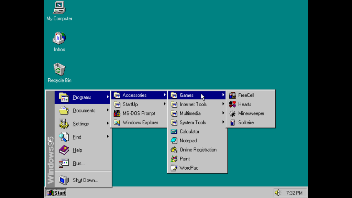Click the Windows Explorer magnifier icon

point(117,122)
